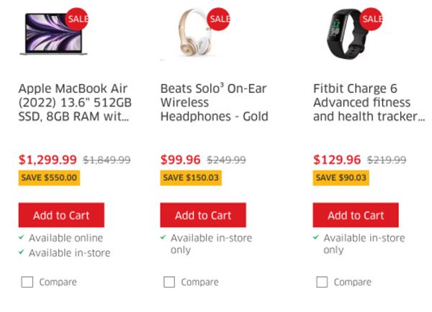Screen dimensions: 432x312
Task: Tick Compare checkbox for MacBook Air
Action: point(27,282)
